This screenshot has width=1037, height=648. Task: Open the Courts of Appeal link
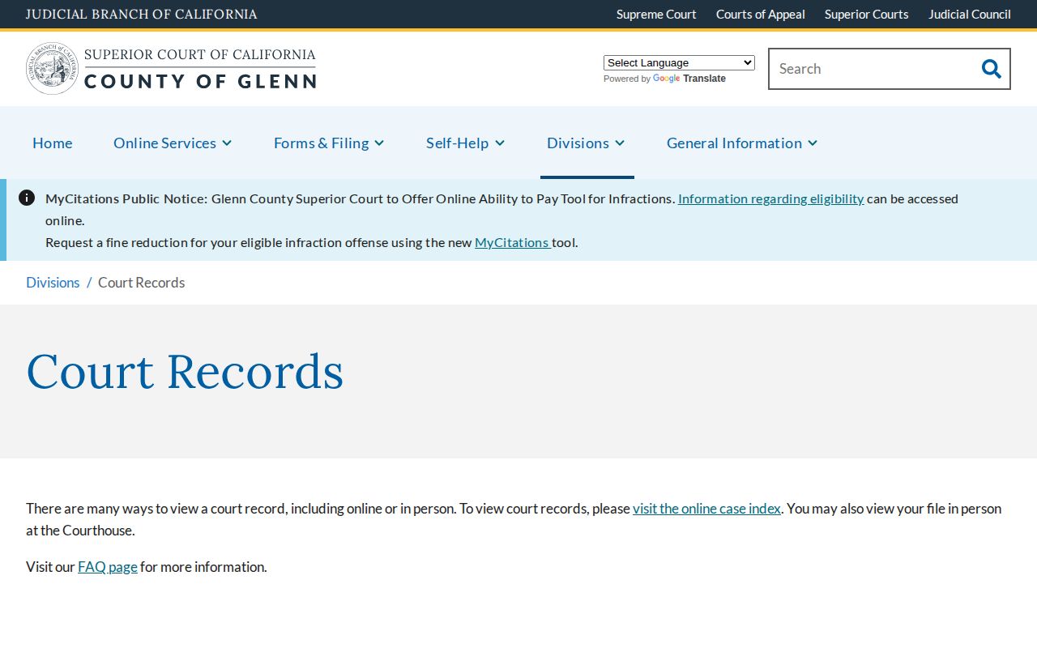pyautogui.click(x=761, y=14)
